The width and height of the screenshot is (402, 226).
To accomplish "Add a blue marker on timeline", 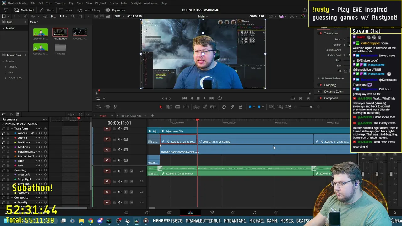I will [259, 107].
